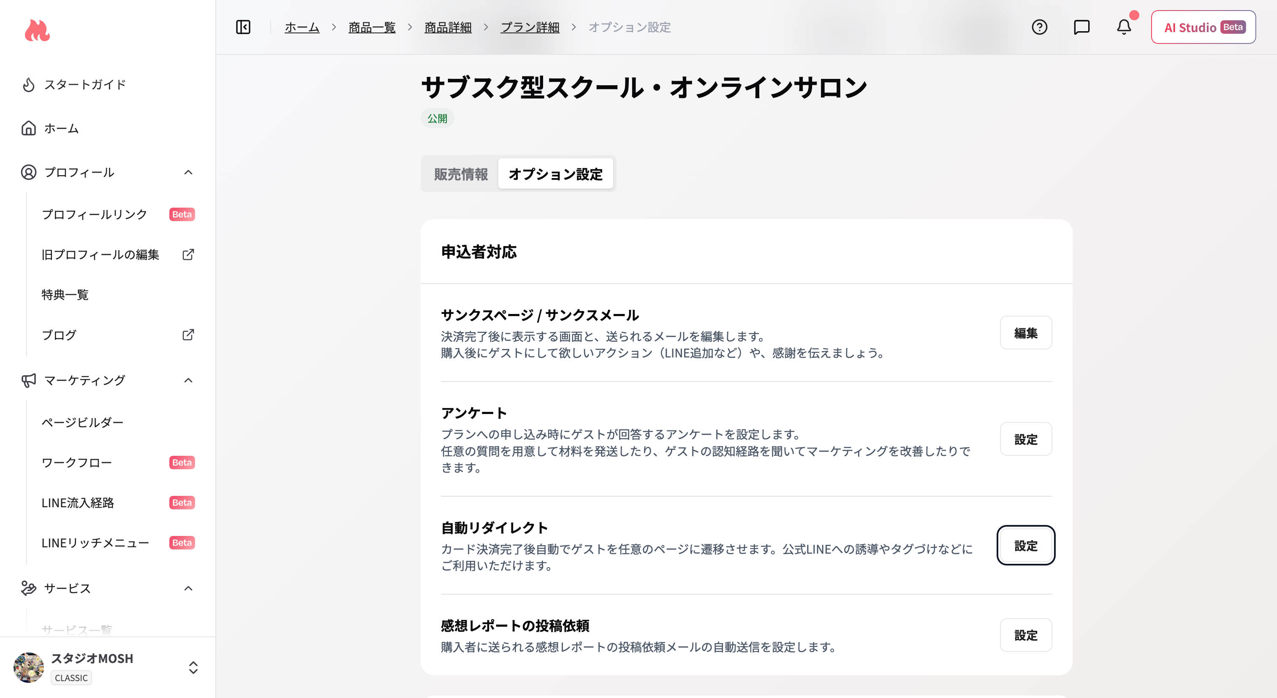The height and width of the screenshot is (698, 1277).
Task: Click the 自動リダイレクト heading text
Action: point(494,528)
